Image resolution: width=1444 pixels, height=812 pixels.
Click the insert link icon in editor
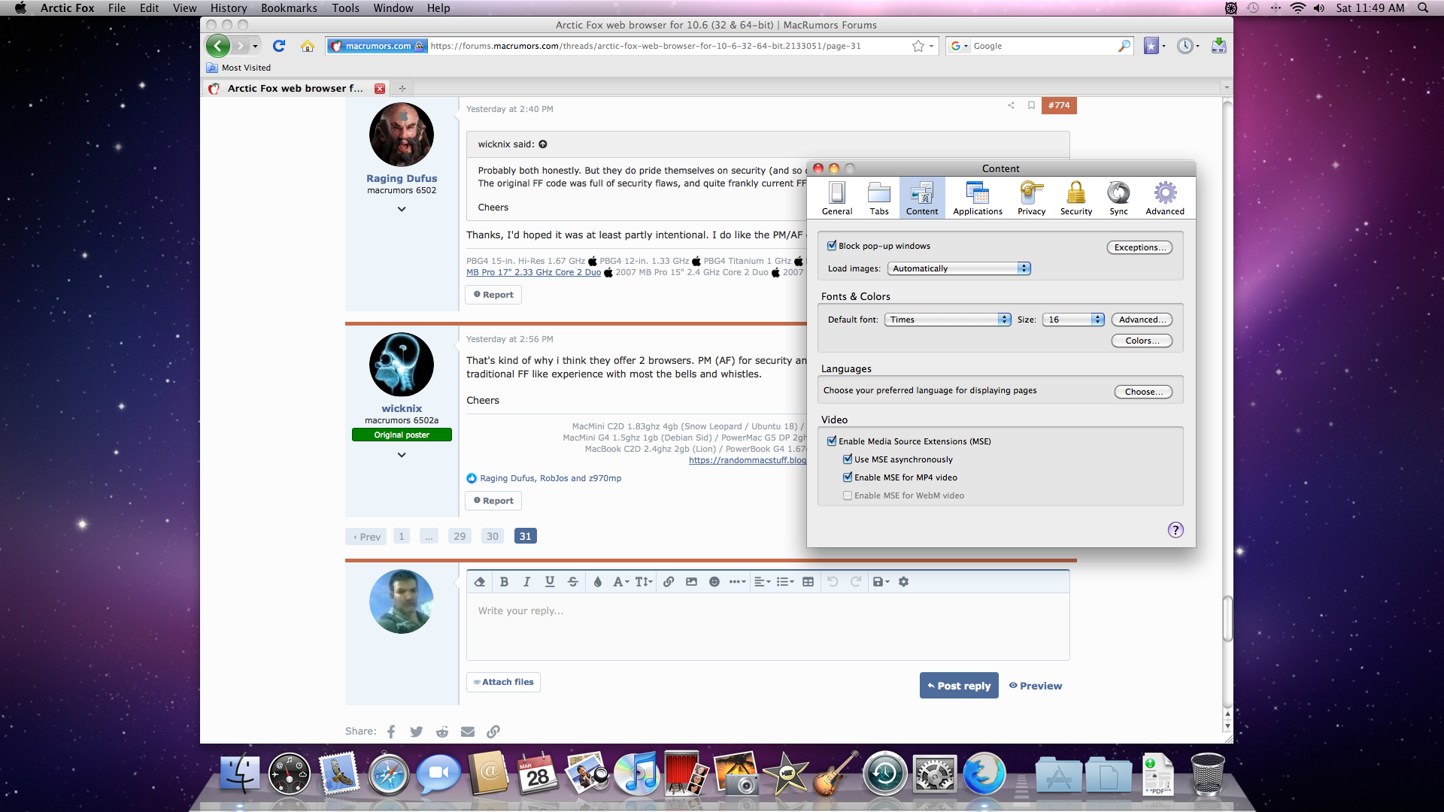click(x=669, y=582)
